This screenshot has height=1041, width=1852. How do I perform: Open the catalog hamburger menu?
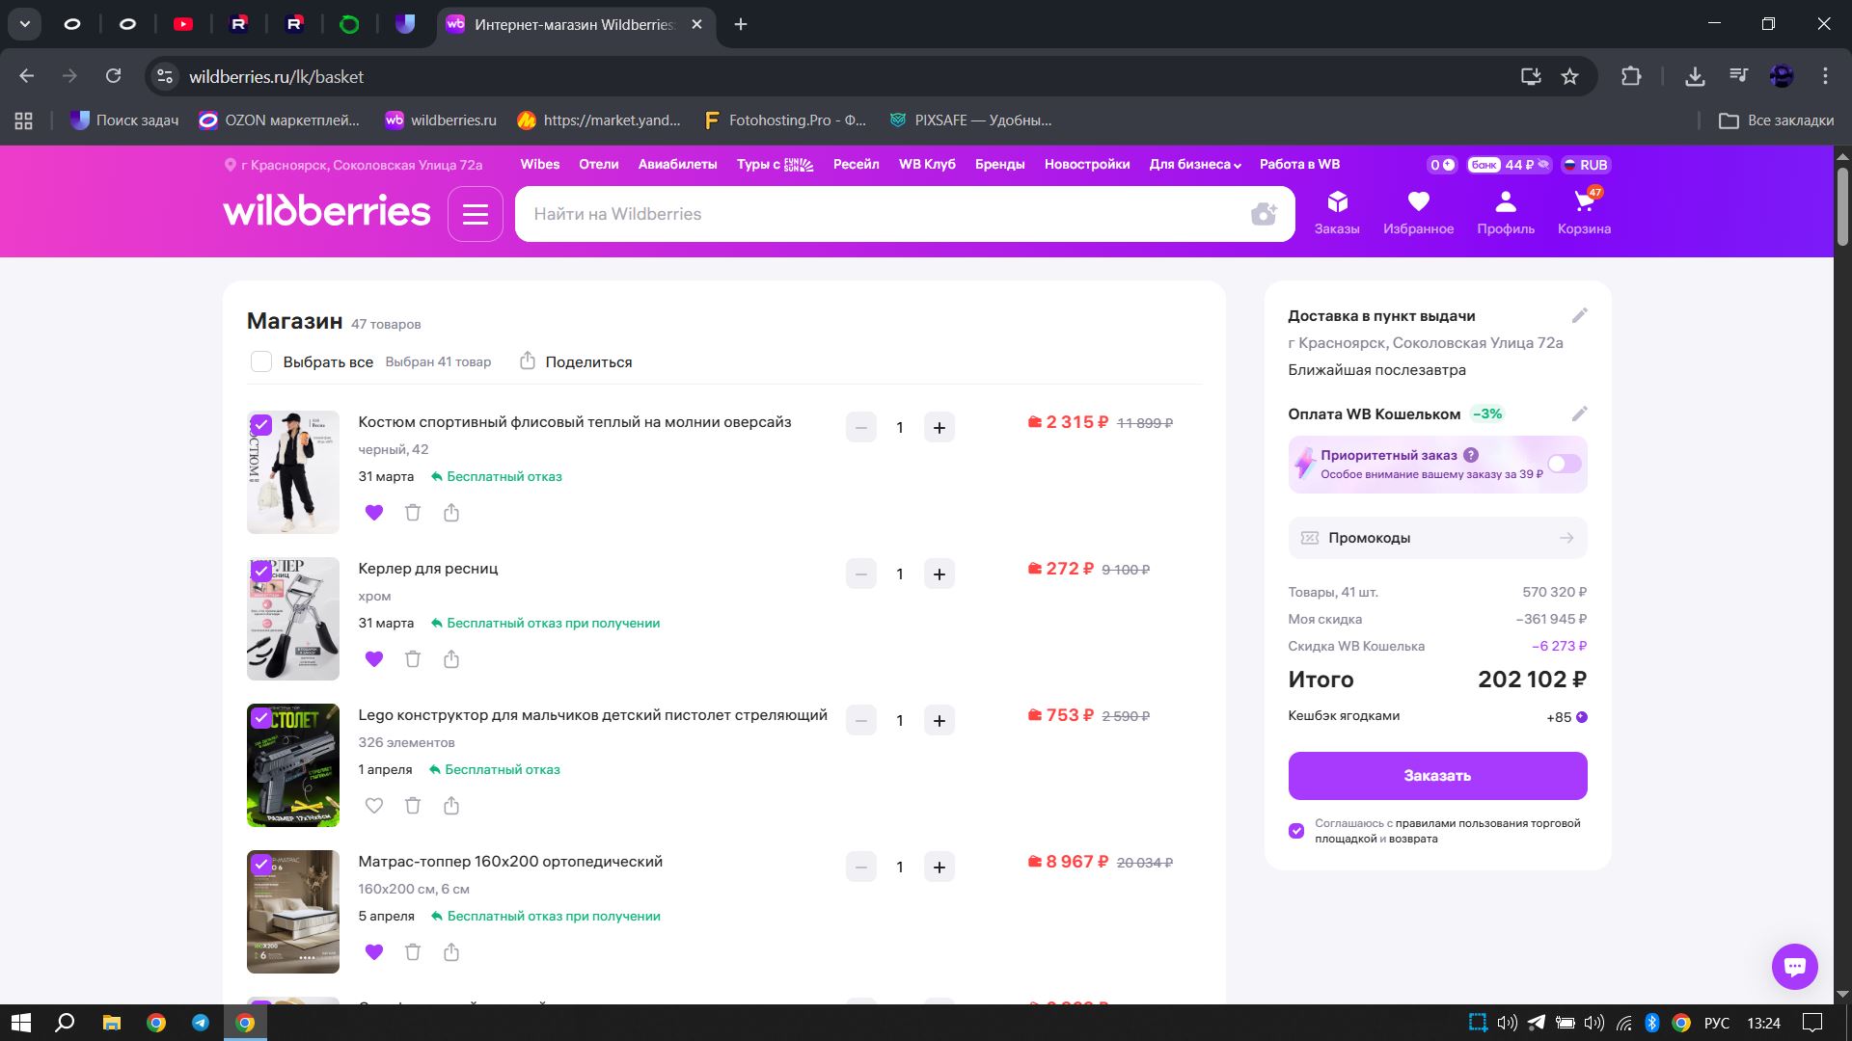[x=476, y=214]
